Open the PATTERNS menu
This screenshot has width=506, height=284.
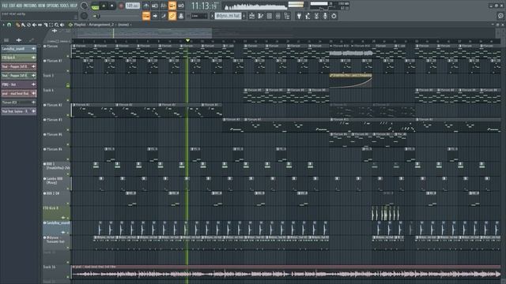click(30, 6)
